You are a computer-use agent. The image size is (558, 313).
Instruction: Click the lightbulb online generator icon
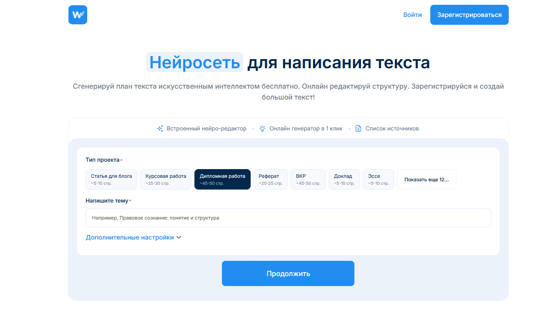[x=262, y=129]
